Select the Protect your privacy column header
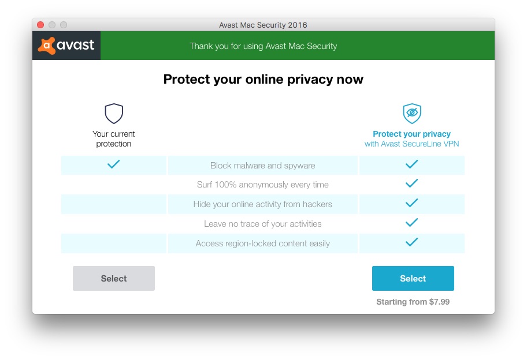This screenshot has width=527, height=360. coord(411,138)
